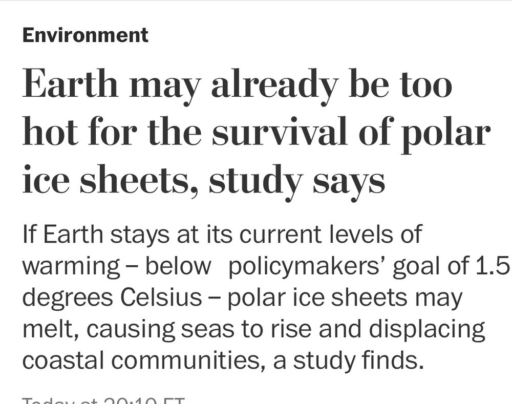
Task: Click the headline word "already"
Action: (273, 87)
